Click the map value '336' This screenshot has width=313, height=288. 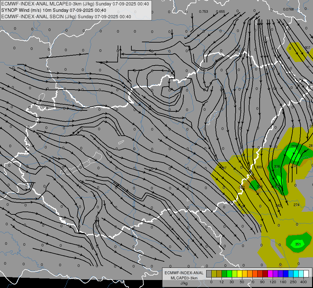277,166
